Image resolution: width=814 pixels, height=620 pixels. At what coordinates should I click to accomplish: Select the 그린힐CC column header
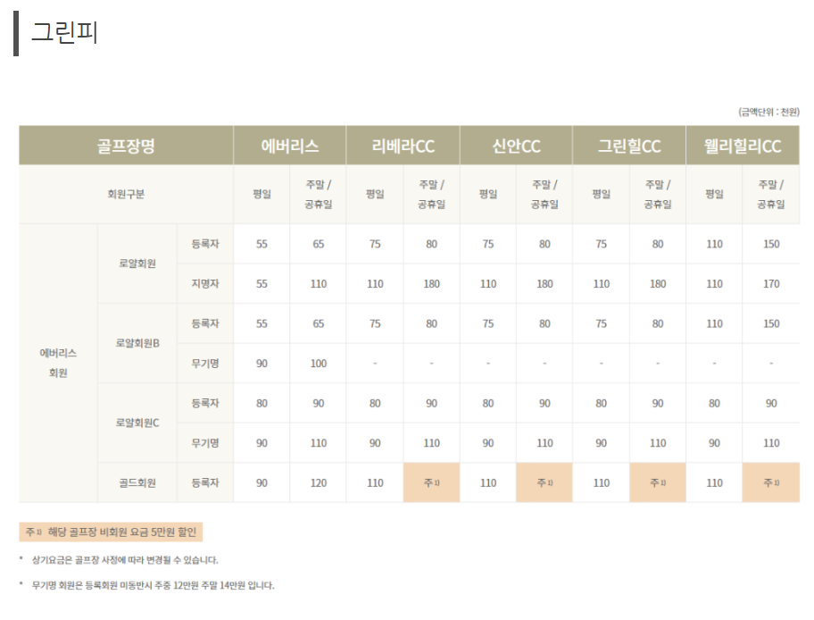point(629,146)
